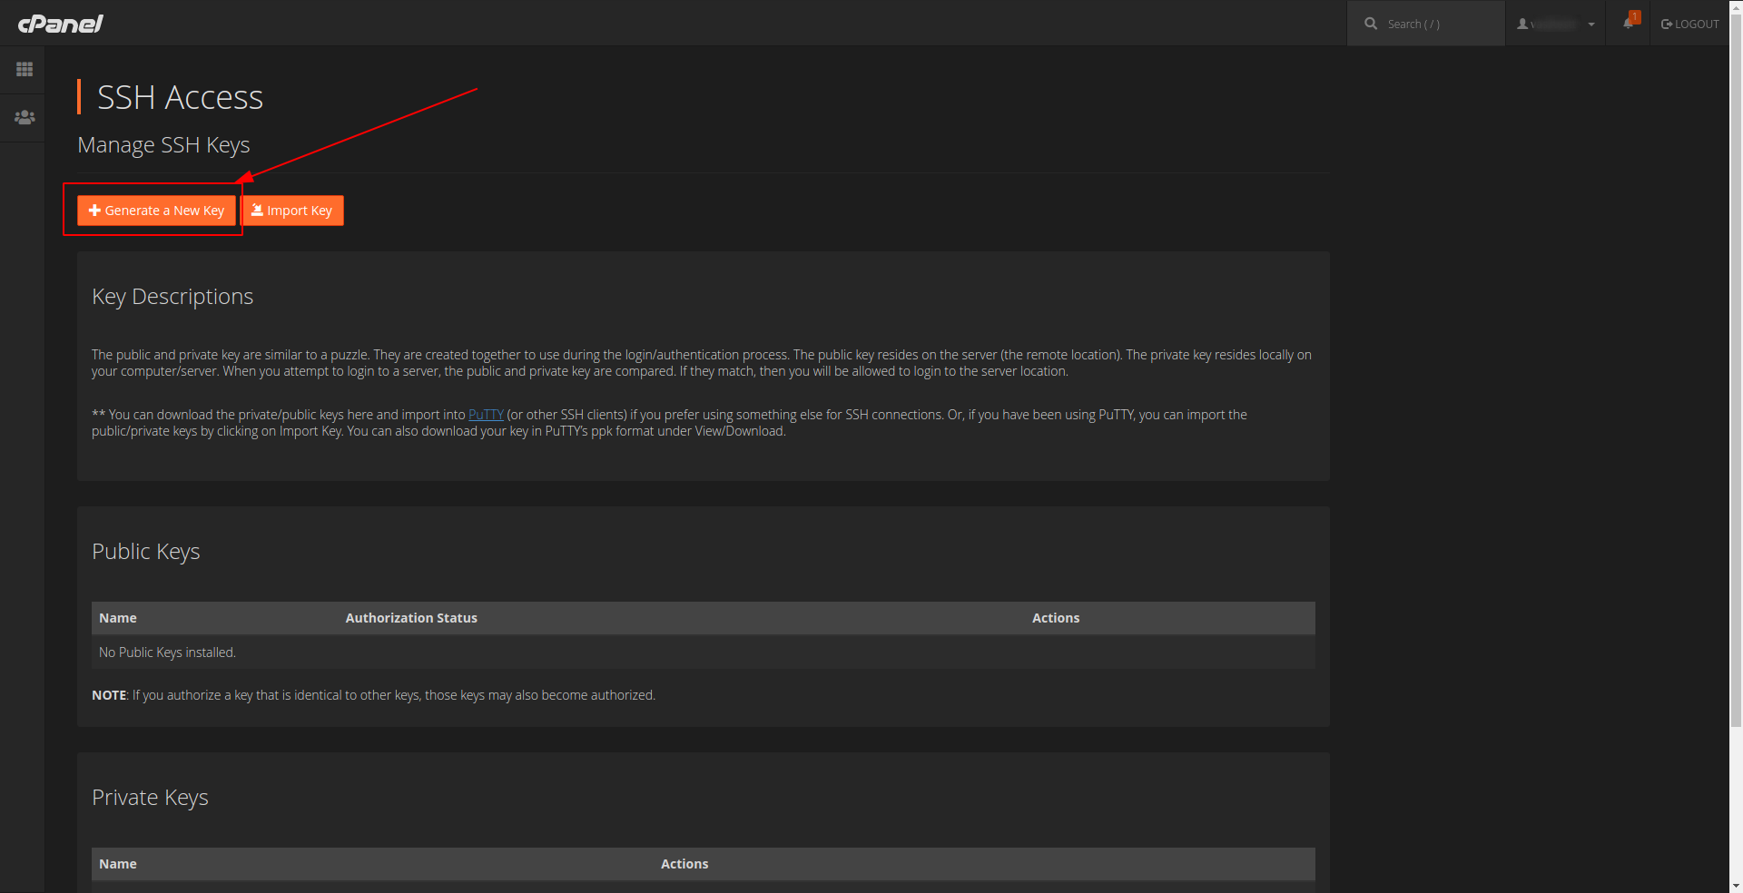Select the Private Keys Actions column header
This screenshot has height=893, width=1743.
(684, 864)
